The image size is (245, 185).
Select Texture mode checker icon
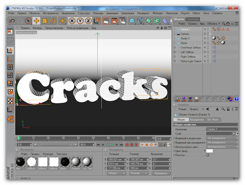pyautogui.click(x=10, y=101)
